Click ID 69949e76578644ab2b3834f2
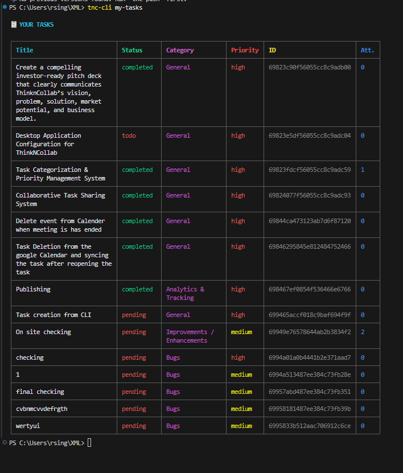This screenshot has width=403, height=473. 310,332
